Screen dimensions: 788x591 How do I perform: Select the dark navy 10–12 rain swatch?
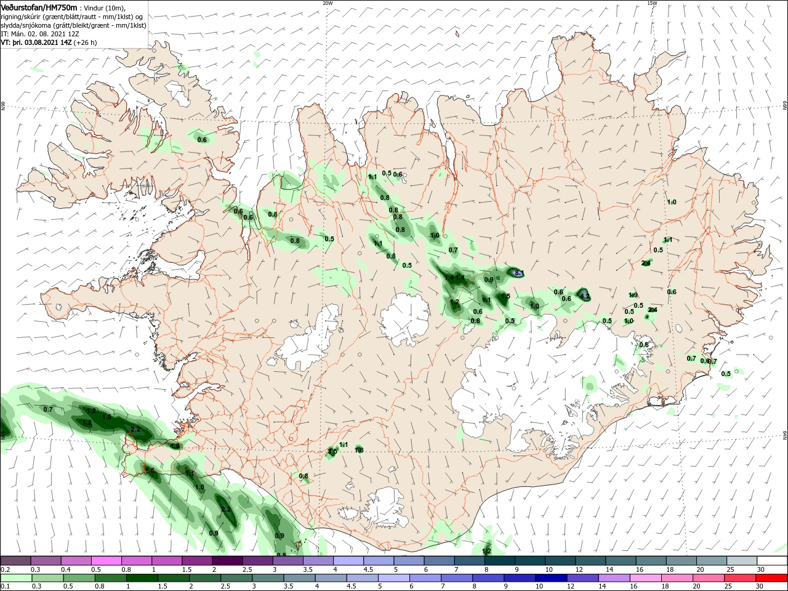[x=550, y=578]
